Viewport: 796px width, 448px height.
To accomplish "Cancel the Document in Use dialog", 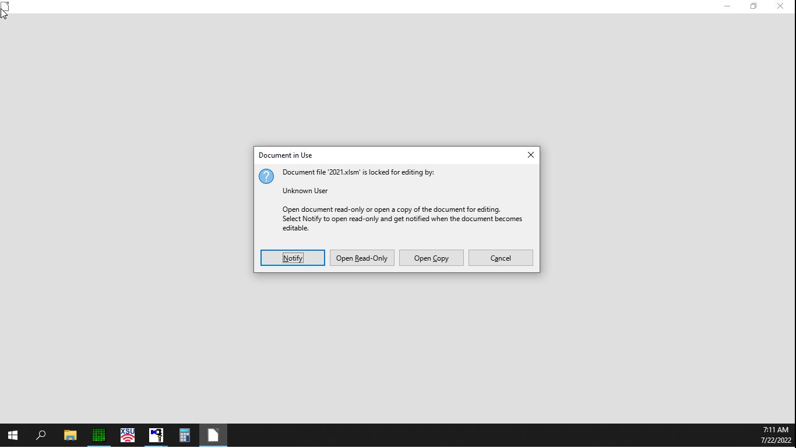I will [501, 258].
